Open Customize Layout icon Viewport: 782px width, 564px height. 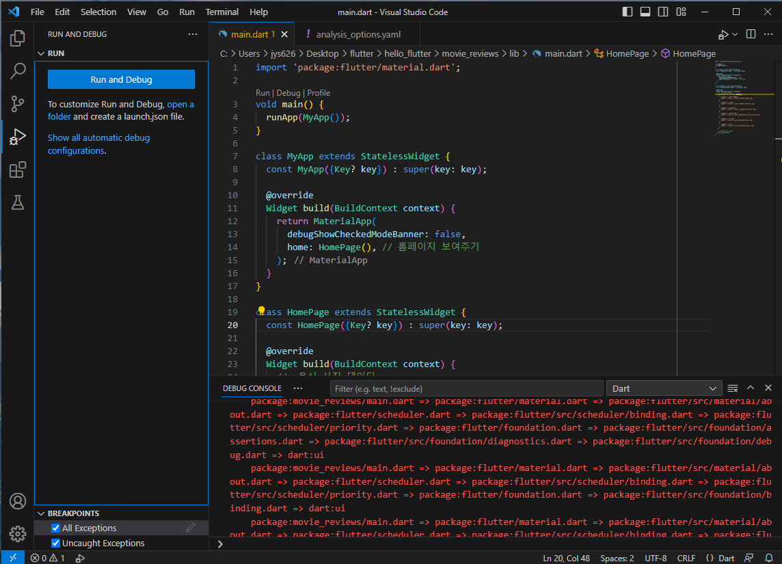[681, 12]
